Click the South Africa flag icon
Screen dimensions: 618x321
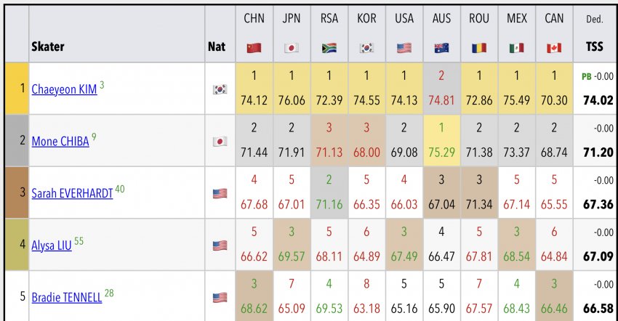pos(329,48)
